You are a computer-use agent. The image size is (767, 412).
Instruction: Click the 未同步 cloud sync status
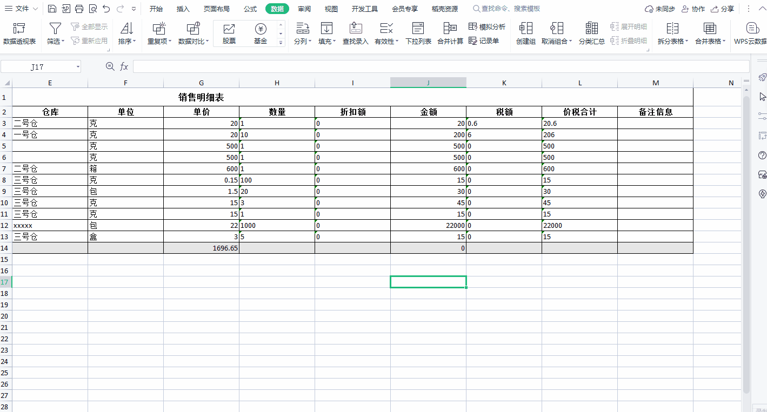660,9
